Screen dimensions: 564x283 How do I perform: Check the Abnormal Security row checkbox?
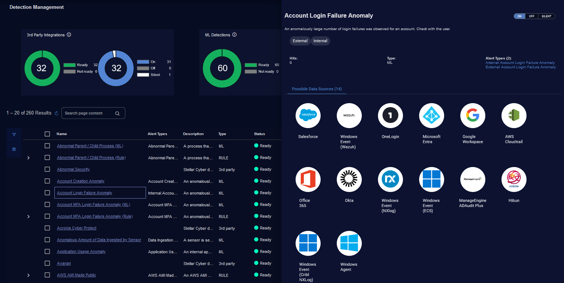[x=47, y=169]
